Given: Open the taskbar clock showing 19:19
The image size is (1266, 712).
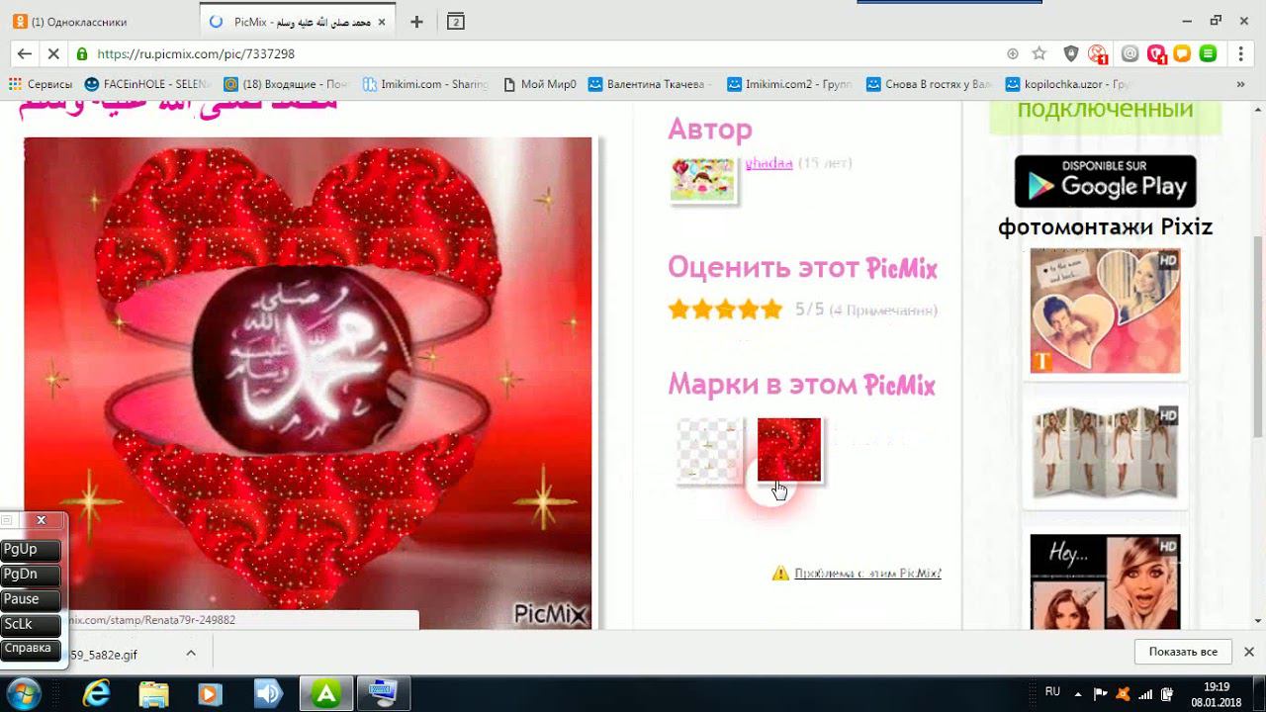Looking at the screenshot, I should (1217, 694).
